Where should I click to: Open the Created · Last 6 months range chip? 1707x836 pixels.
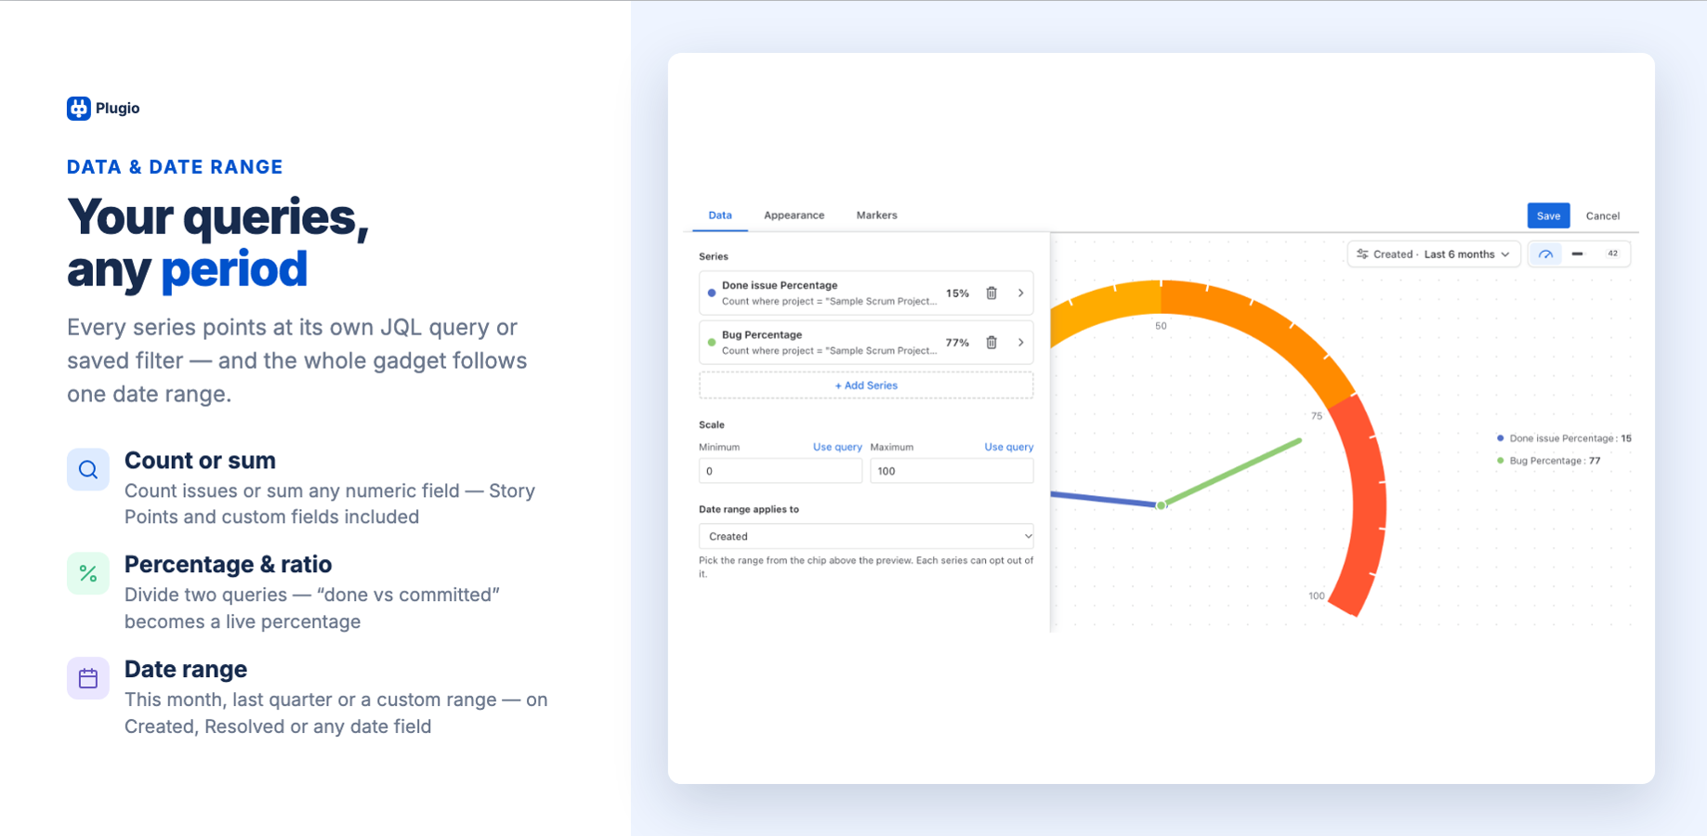1433,255
